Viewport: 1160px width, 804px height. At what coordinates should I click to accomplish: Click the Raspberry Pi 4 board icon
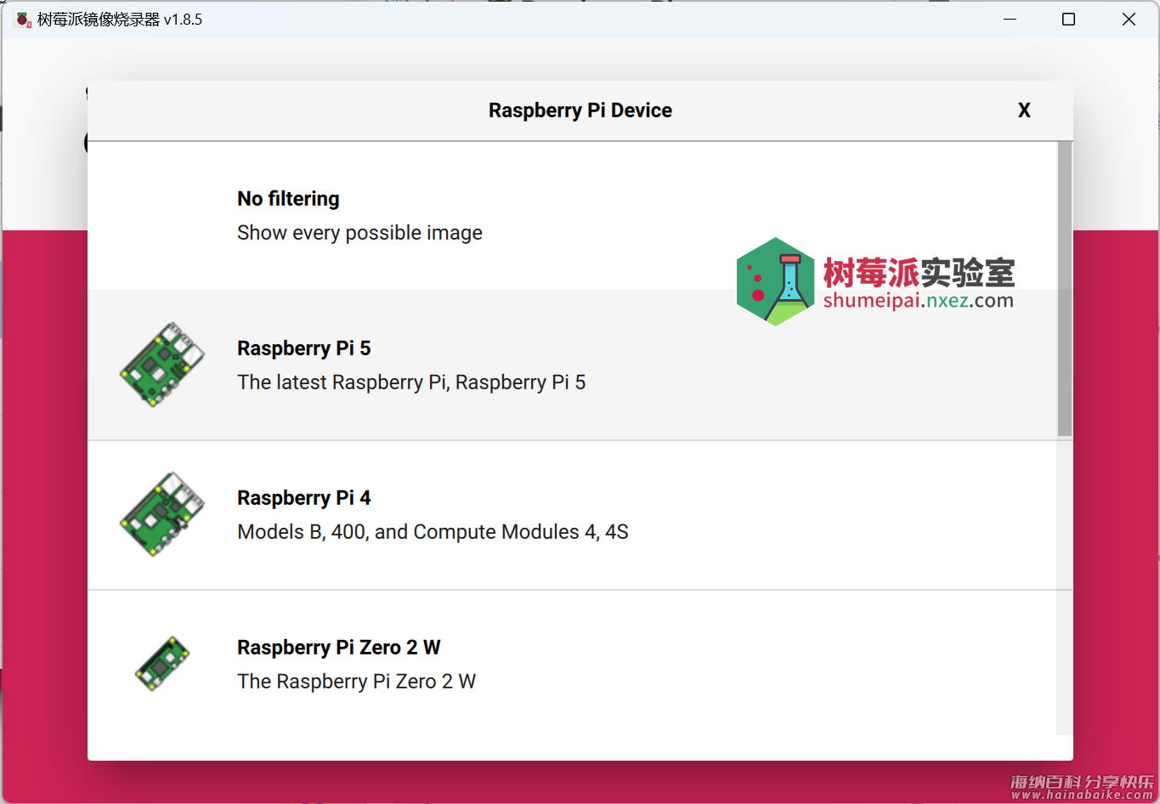click(162, 514)
